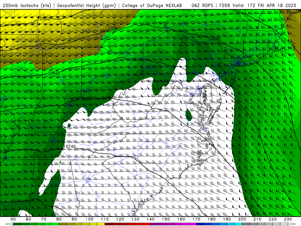
Task: Select the 180 legend label
Action: (211, 219)
